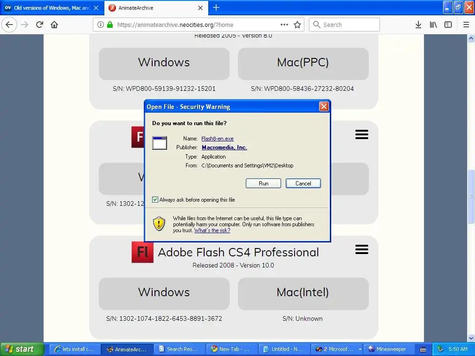Close the AnimateArchive tab
Viewport: 475px width, 356px height.
click(x=200, y=8)
